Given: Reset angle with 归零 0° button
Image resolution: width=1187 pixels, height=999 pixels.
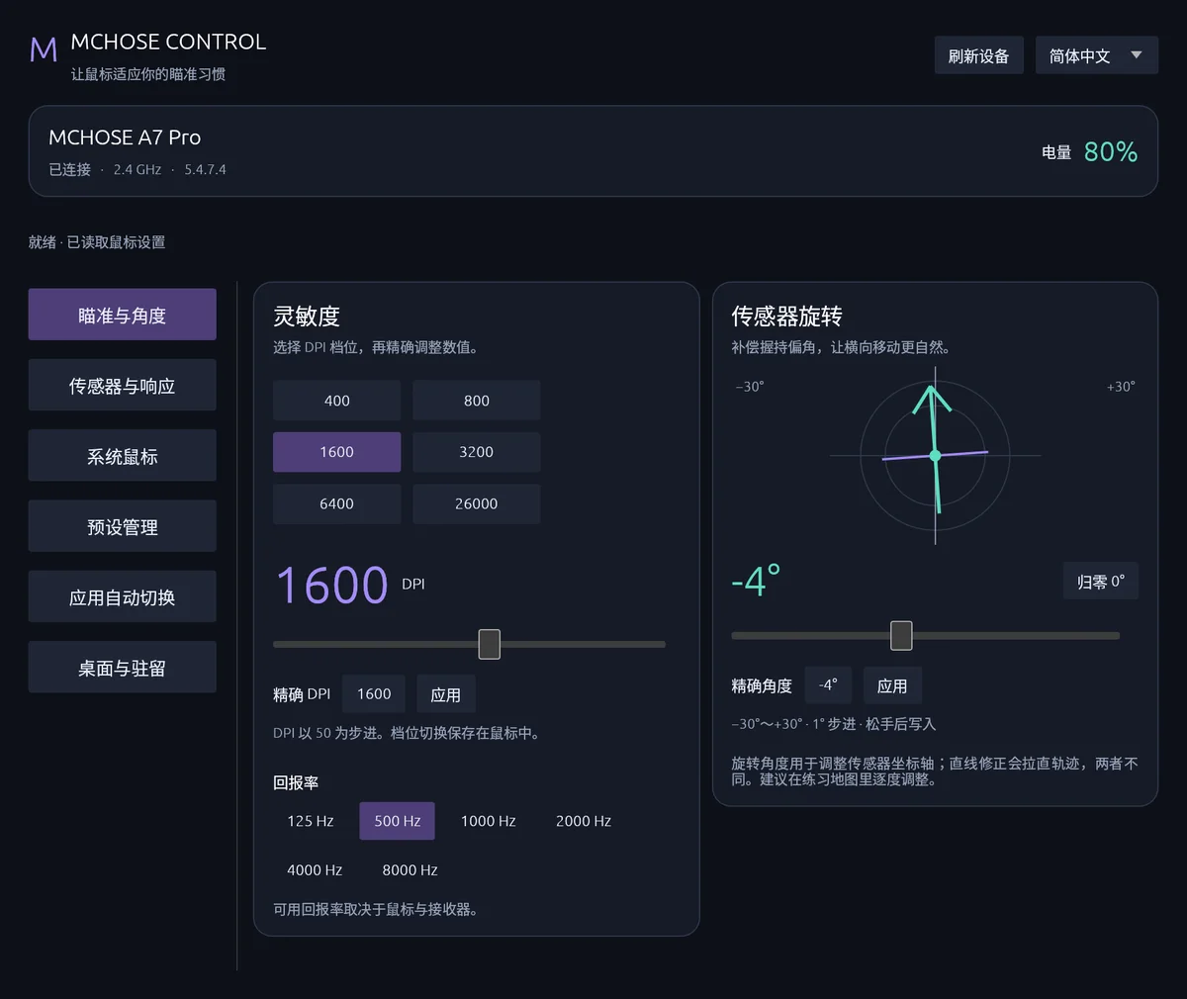Looking at the screenshot, I should (x=1100, y=582).
